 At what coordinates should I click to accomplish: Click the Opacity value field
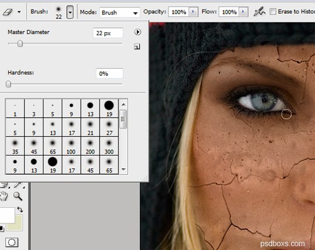point(179,12)
